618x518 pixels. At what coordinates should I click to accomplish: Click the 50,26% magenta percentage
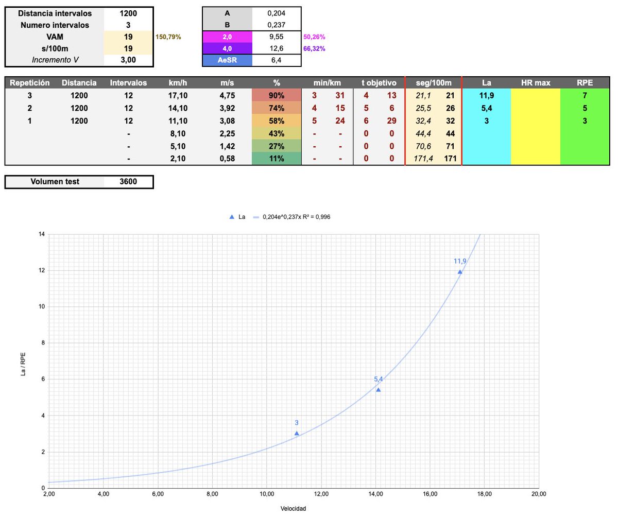(314, 37)
